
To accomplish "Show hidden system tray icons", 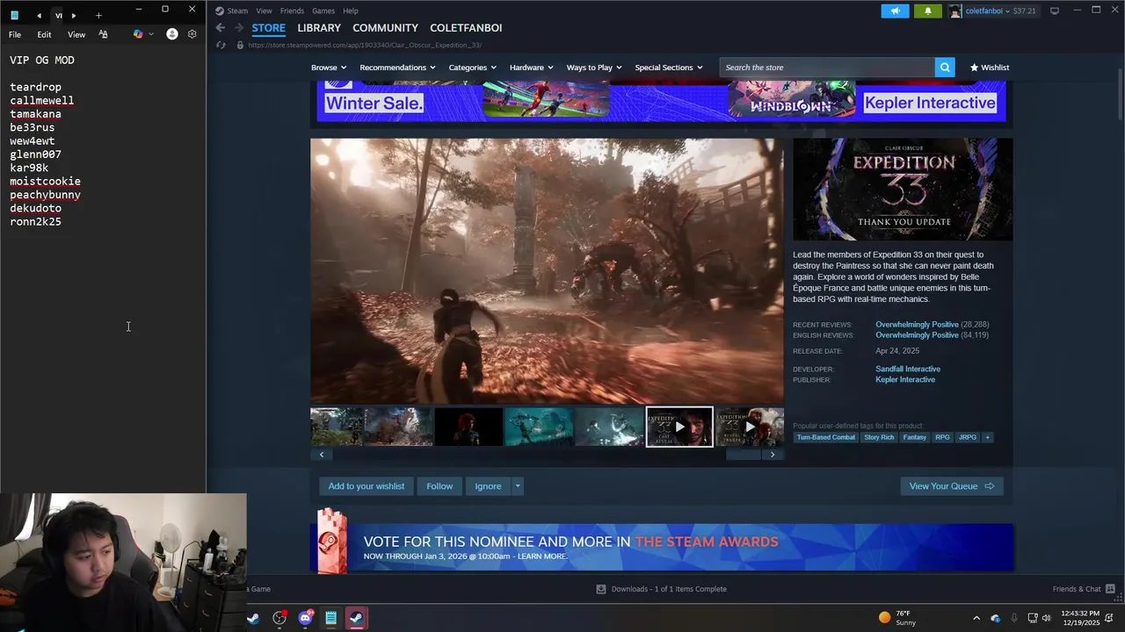I will click(x=976, y=618).
